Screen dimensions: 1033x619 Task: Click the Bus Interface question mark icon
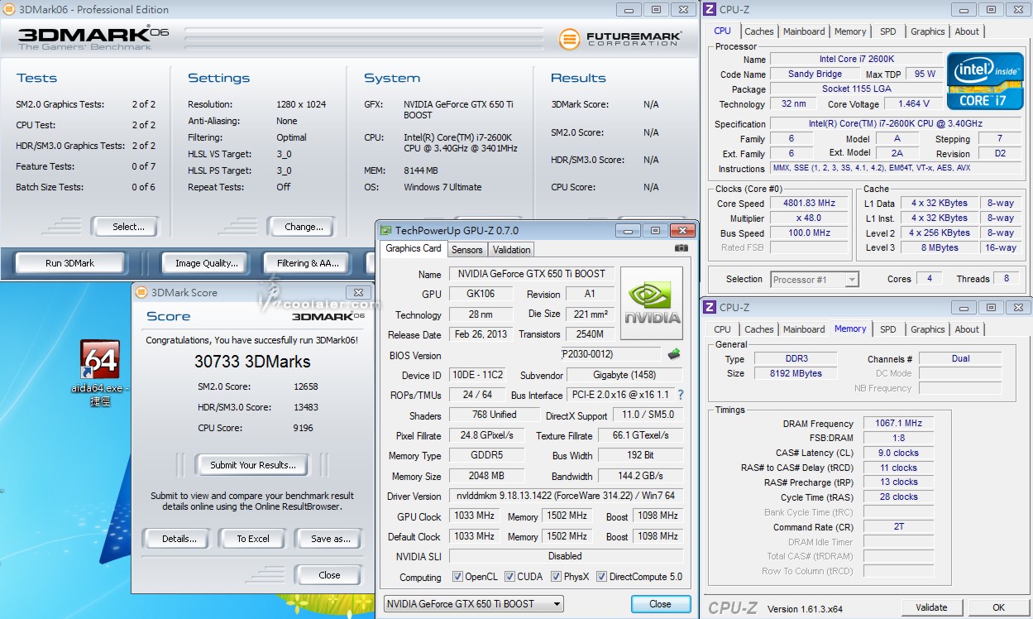pos(681,396)
